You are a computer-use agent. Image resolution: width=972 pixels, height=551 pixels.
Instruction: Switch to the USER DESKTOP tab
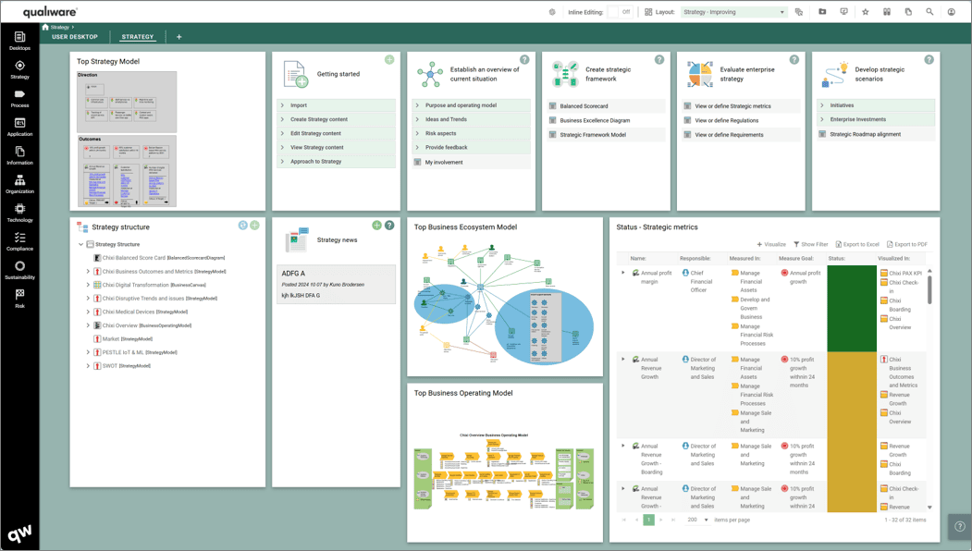coord(75,37)
